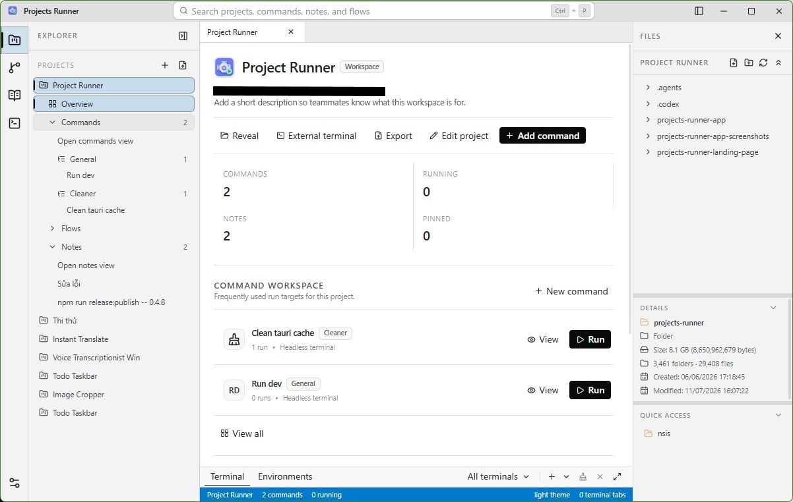Open the All terminals dropdown
The image size is (793, 502).
(498, 477)
